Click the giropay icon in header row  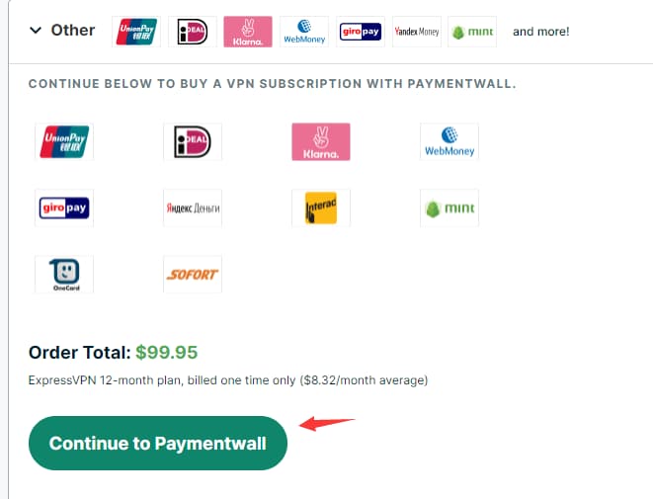[x=361, y=32]
